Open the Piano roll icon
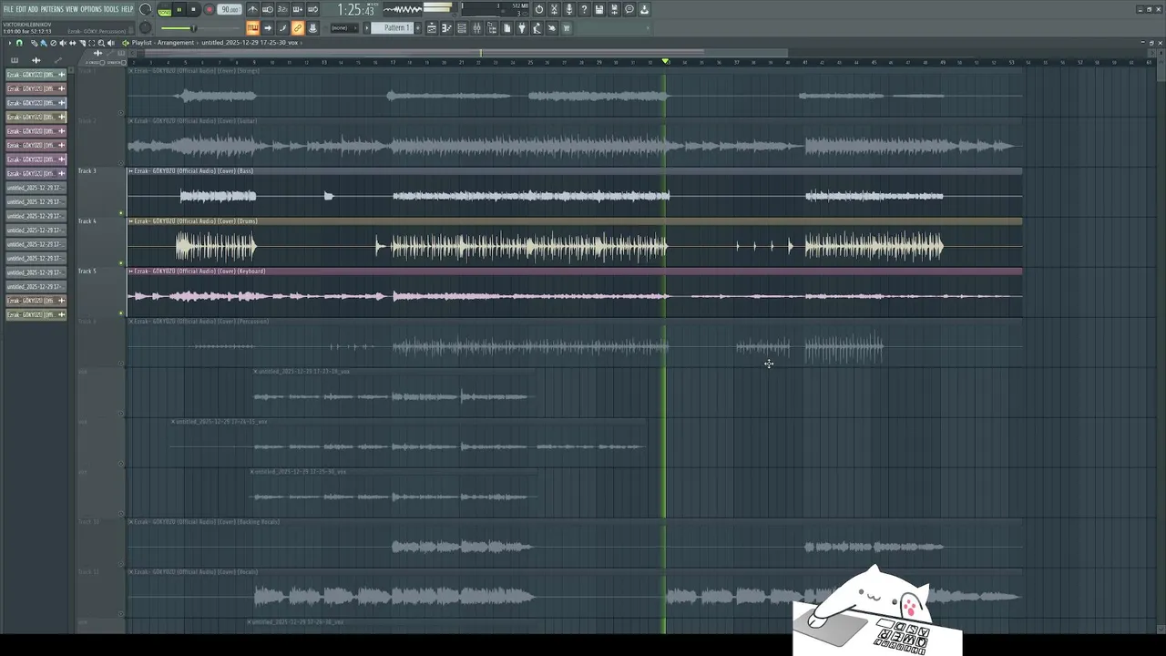This screenshot has width=1166, height=656. pyautogui.click(x=446, y=28)
